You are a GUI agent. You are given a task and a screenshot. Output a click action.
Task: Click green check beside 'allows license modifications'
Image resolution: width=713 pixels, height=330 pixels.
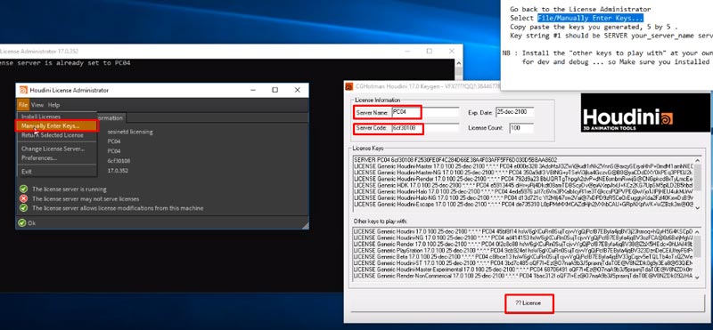tap(23, 208)
